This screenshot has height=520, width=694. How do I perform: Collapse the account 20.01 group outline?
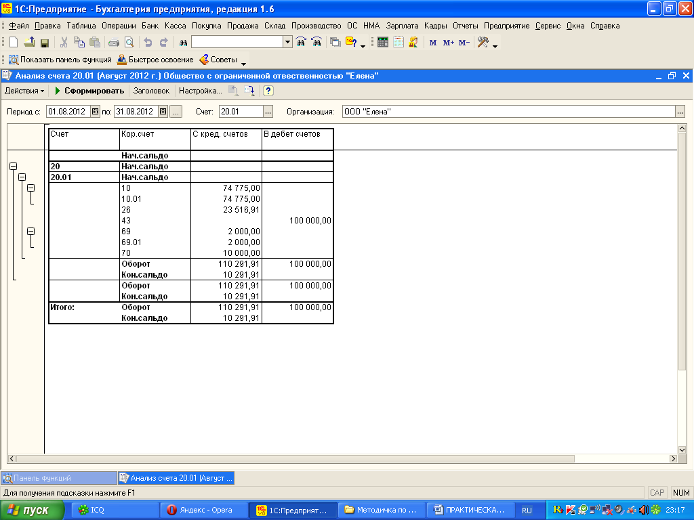[x=22, y=177]
